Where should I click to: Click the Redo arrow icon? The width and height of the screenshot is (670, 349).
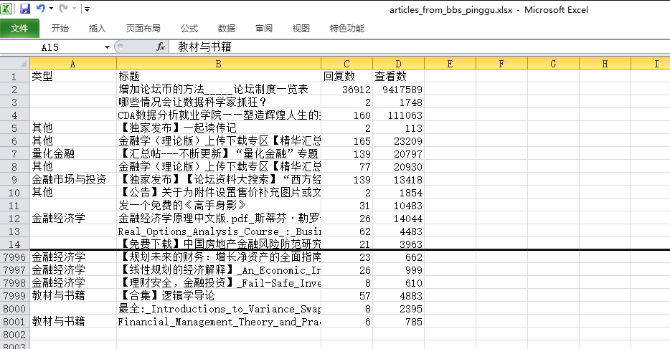(x=63, y=8)
